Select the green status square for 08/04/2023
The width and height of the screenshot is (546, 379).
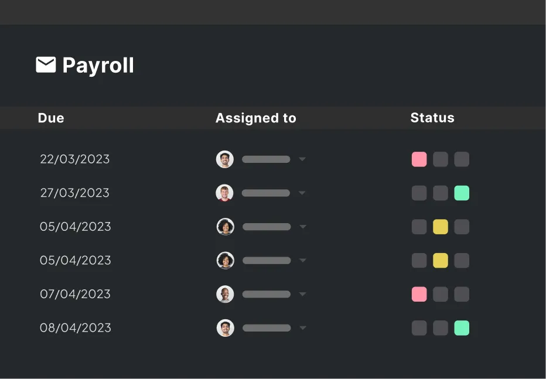click(x=462, y=328)
